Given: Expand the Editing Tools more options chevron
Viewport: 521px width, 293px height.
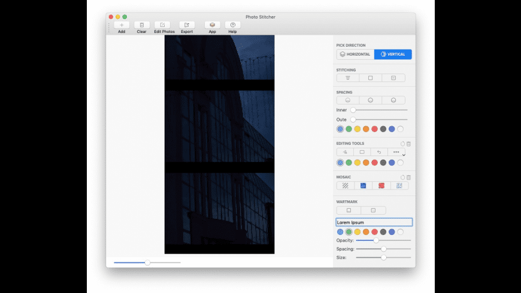Looking at the screenshot, I should pos(404,155).
